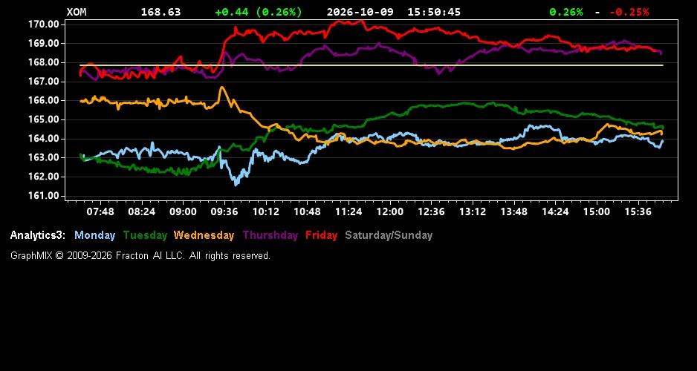Click the 161.00 price axis label
The height and width of the screenshot is (371, 697).
[x=44, y=196]
